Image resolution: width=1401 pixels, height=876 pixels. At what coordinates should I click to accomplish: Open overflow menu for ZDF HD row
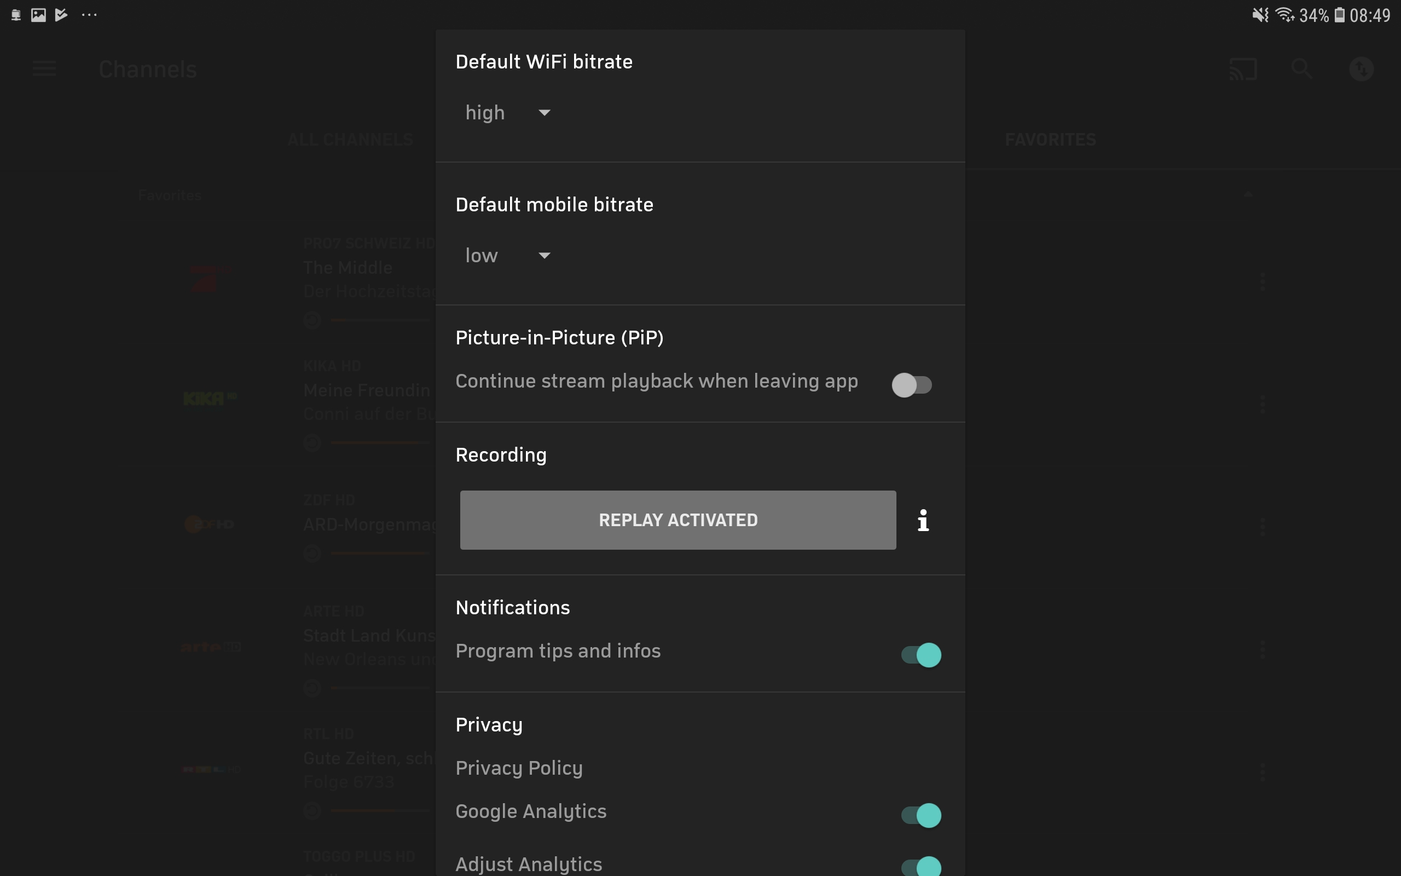[1263, 527]
